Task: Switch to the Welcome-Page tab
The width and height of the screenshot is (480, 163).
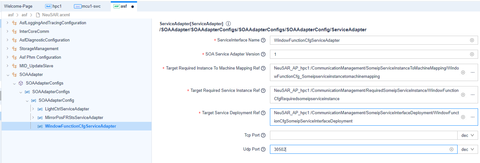Action: click(18, 6)
